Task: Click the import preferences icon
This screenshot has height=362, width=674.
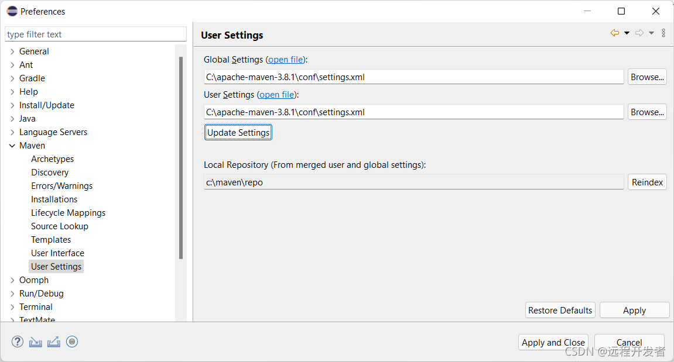Action: [x=36, y=342]
